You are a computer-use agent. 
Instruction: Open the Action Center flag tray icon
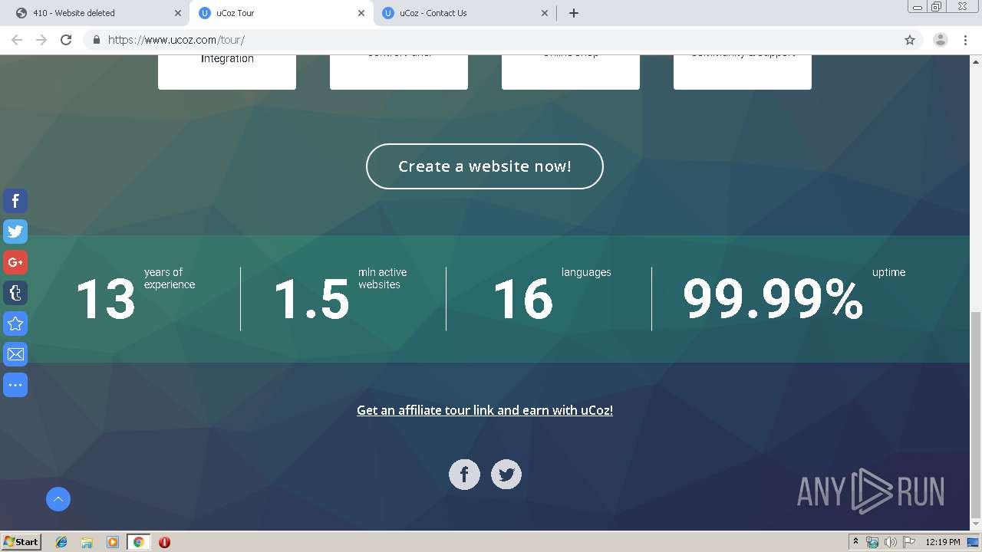(x=908, y=542)
